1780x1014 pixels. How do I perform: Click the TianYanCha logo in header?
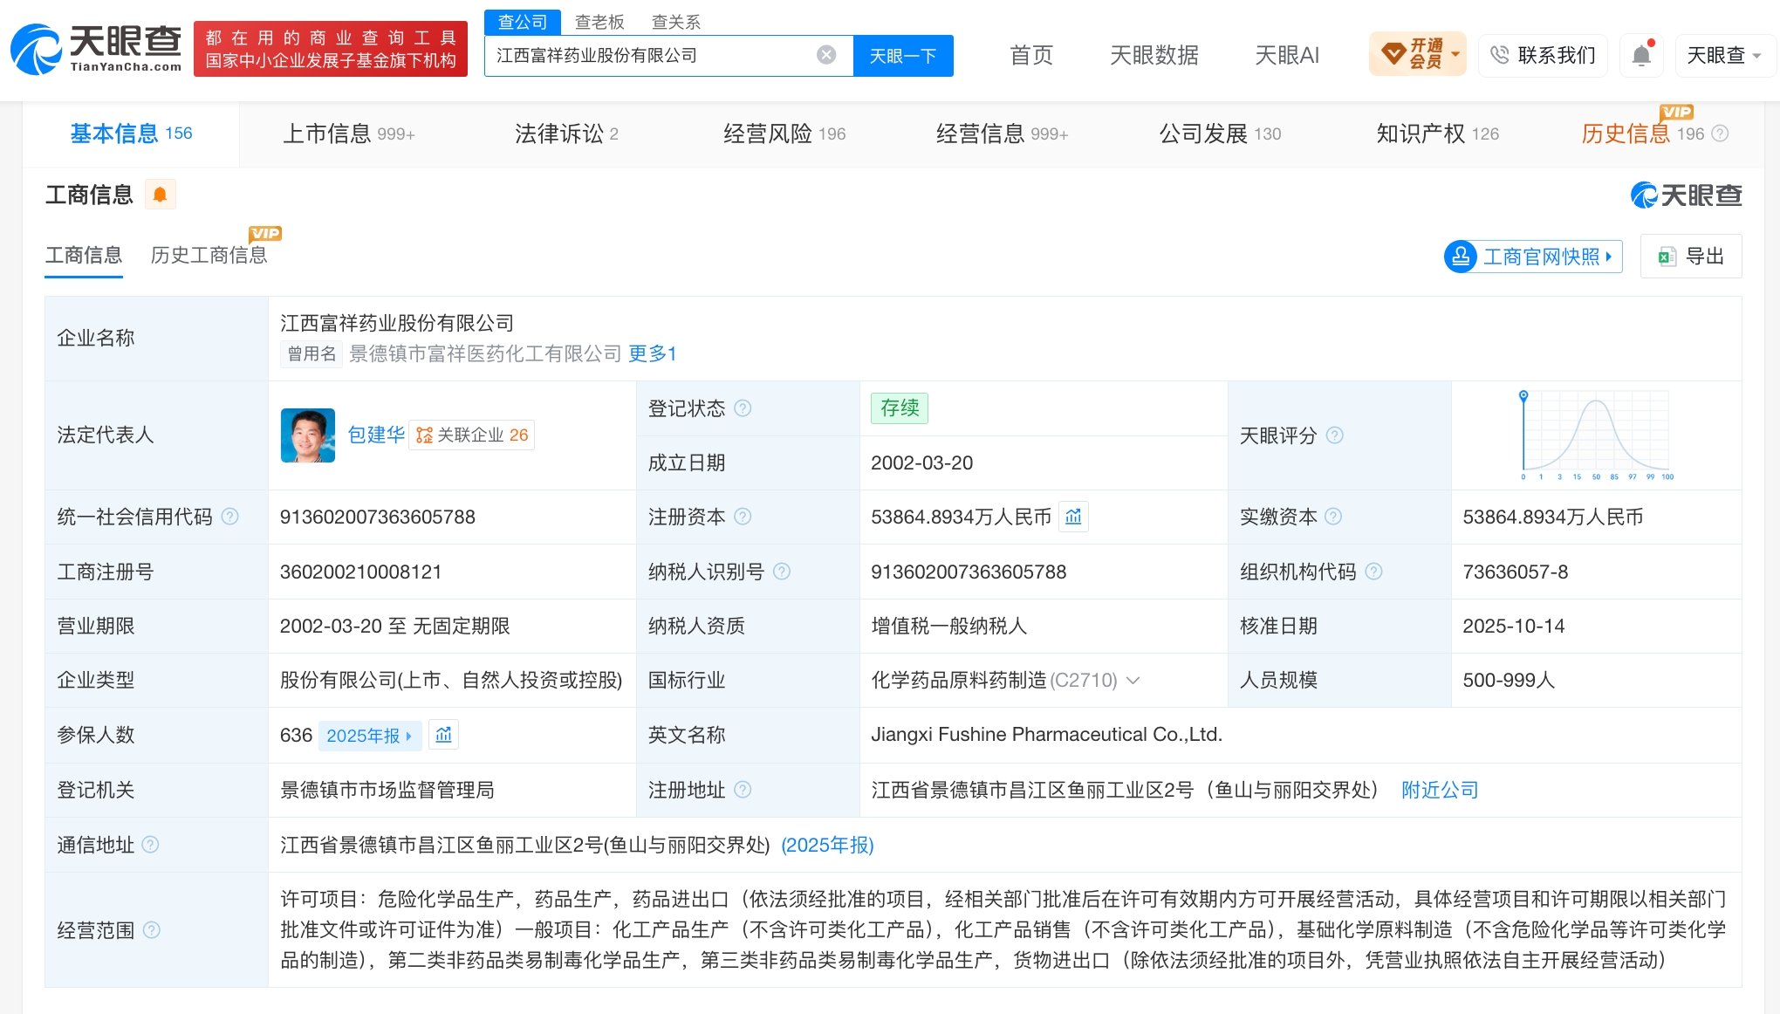(x=96, y=49)
